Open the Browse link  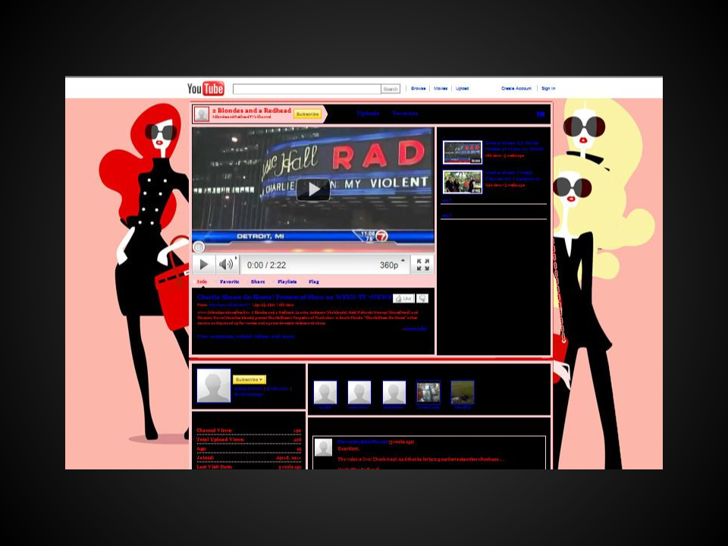[419, 88]
